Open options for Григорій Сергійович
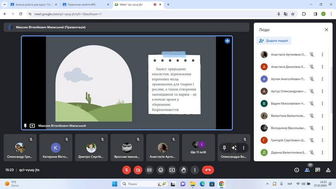 [322, 140]
